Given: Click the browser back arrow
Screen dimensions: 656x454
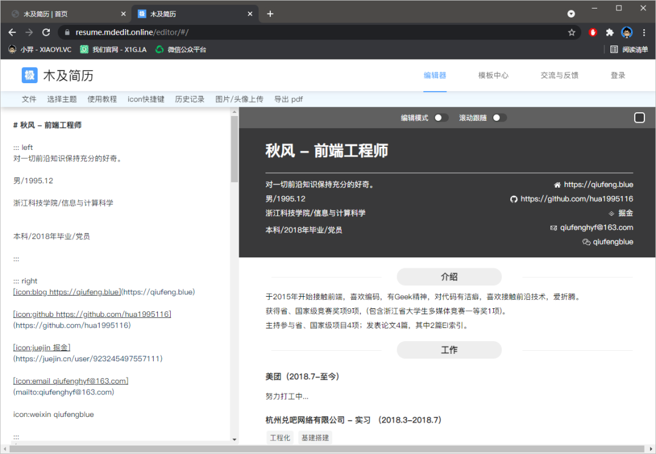Looking at the screenshot, I should [12, 32].
